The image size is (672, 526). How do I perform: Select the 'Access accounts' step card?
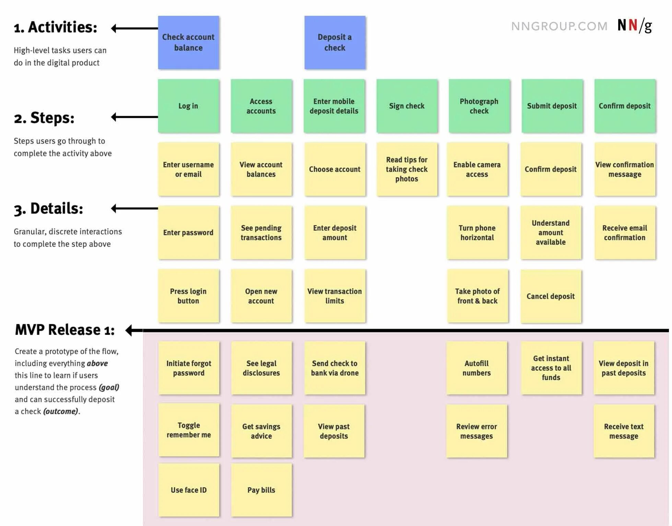tap(261, 111)
